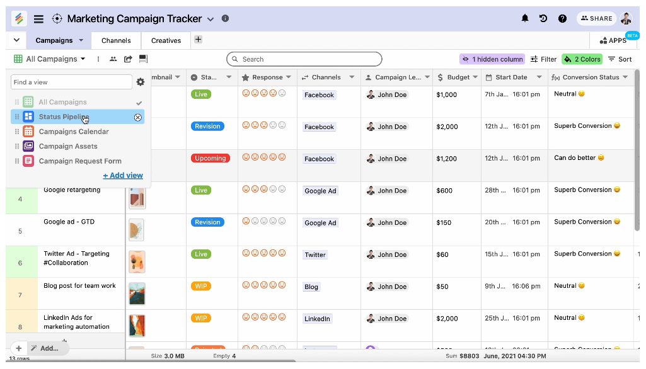This screenshot has width=646, height=369.
Task: Open the Status column dropdown arrow
Action: 229,77
